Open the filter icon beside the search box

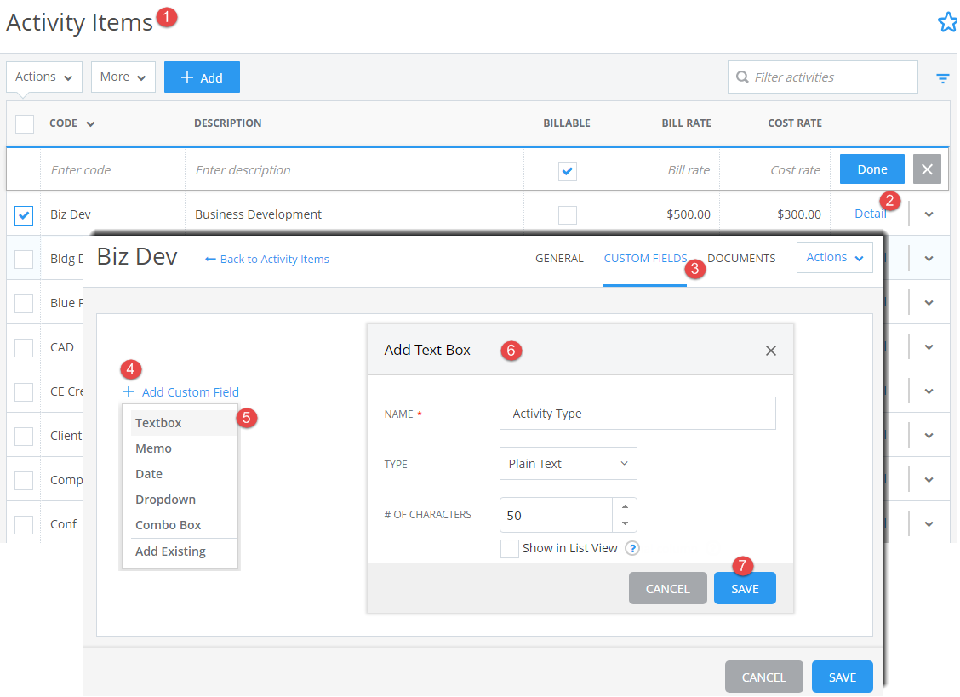coord(942,77)
